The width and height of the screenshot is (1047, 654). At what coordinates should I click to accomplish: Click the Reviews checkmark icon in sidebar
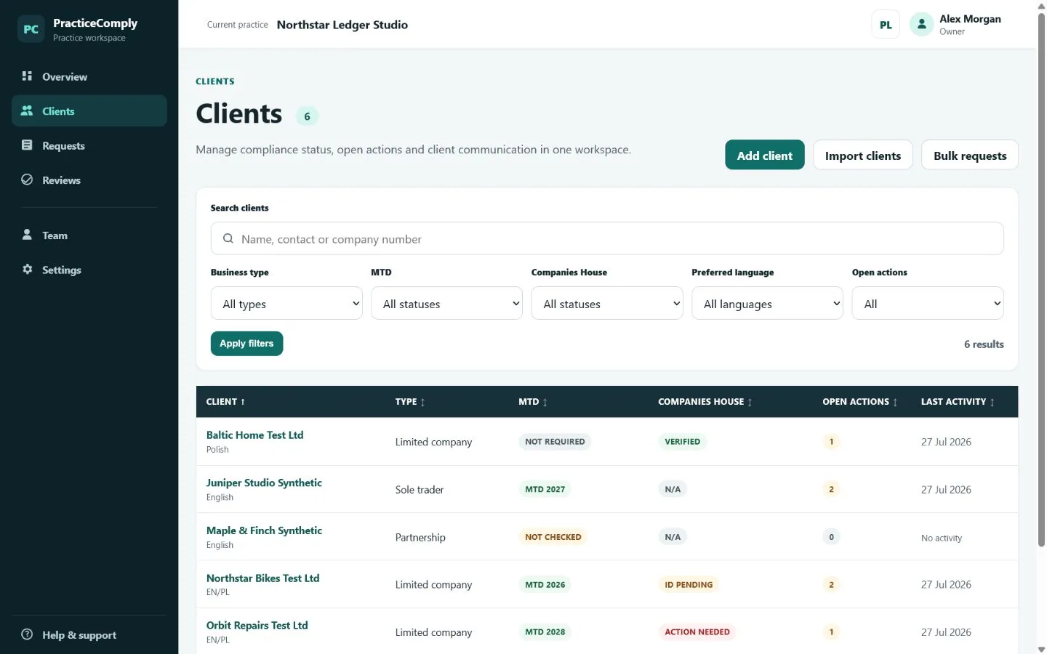[x=27, y=179]
